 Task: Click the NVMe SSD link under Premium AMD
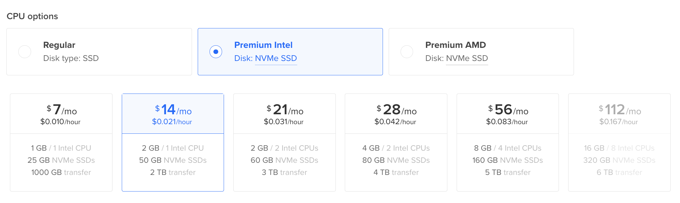click(x=467, y=58)
